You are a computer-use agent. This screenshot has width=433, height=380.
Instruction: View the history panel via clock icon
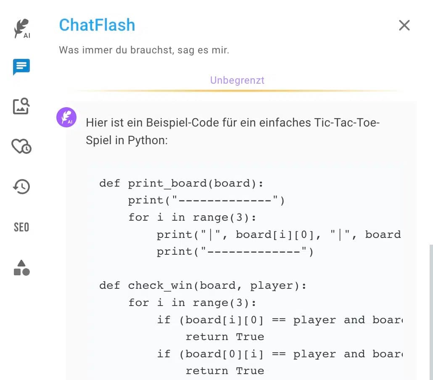pyautogui.click(x=21, y=186)
